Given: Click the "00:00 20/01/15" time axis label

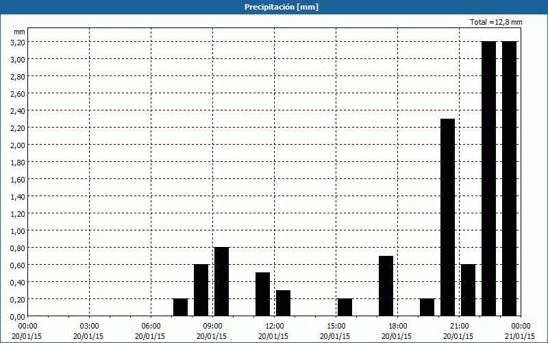Looking at the screenshot, I should click(27, 331).
